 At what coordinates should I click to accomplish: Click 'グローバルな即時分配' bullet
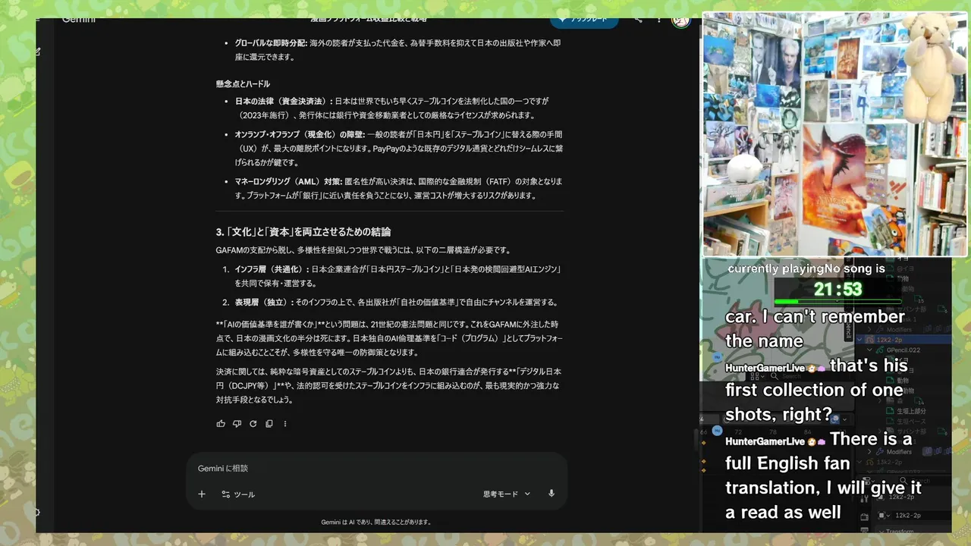399,50
